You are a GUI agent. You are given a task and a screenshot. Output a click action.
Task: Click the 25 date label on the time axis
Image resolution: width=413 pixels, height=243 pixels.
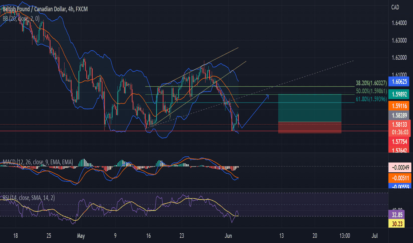49,235
